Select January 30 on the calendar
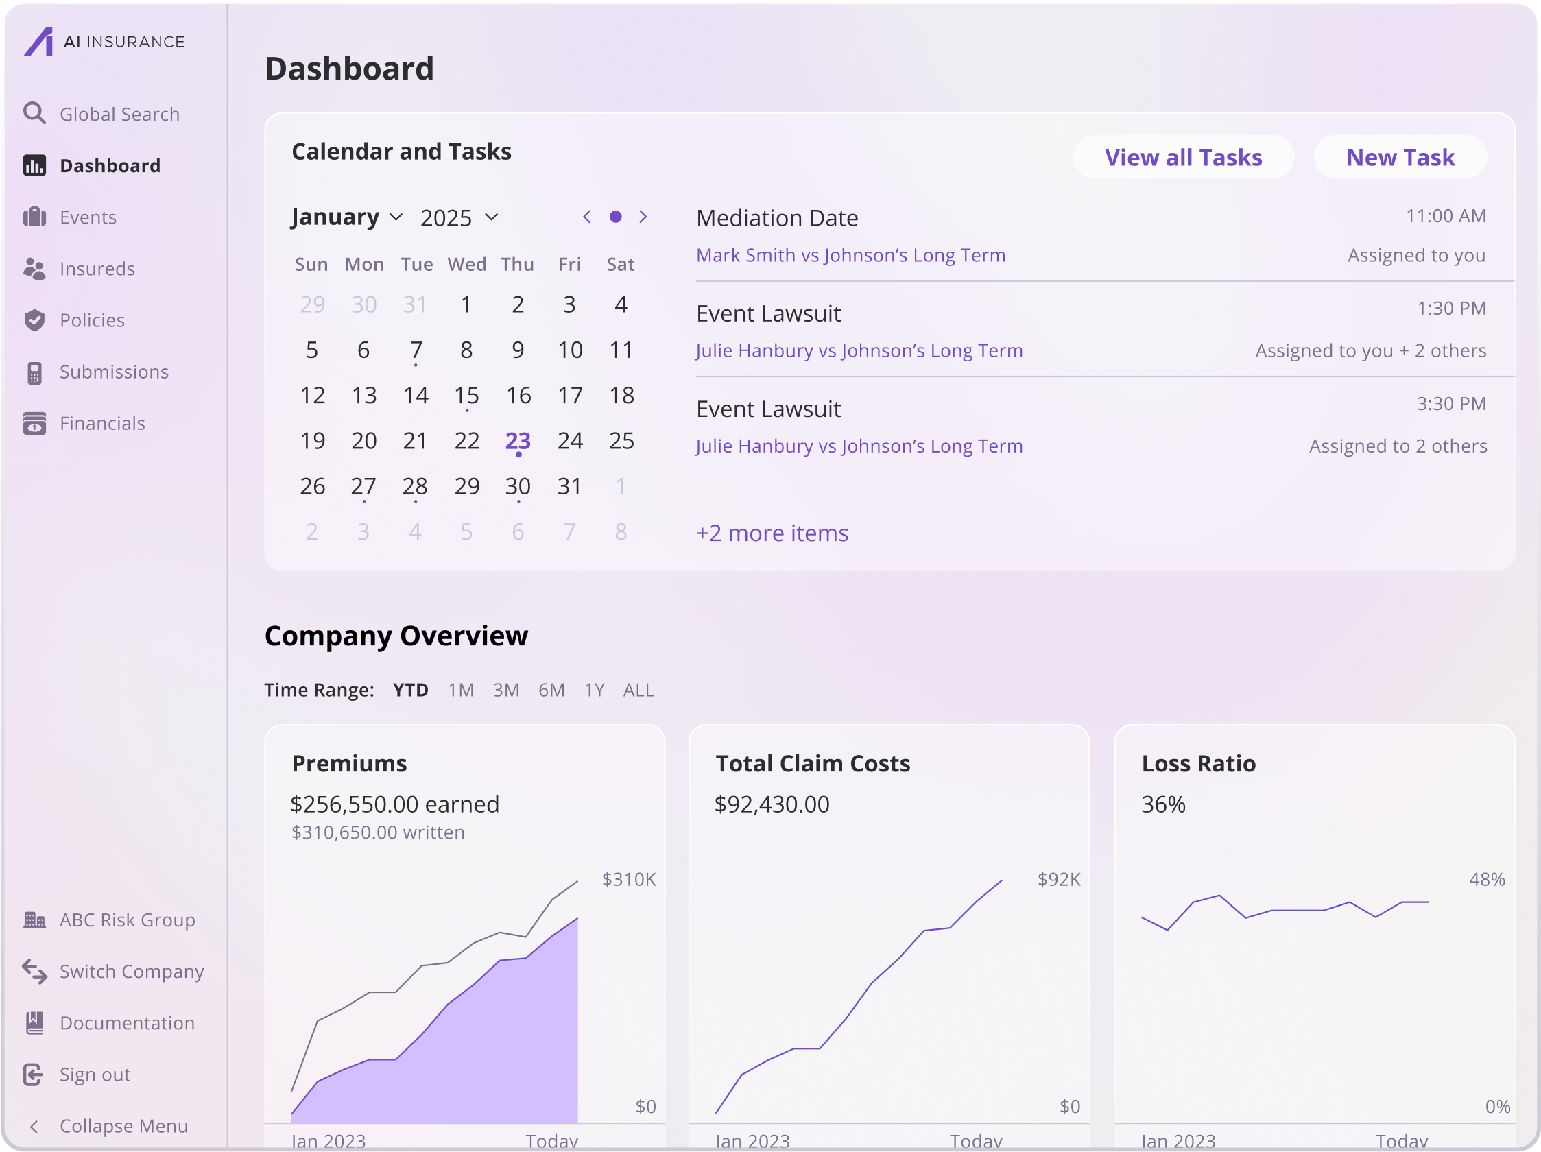 point(518,486)
